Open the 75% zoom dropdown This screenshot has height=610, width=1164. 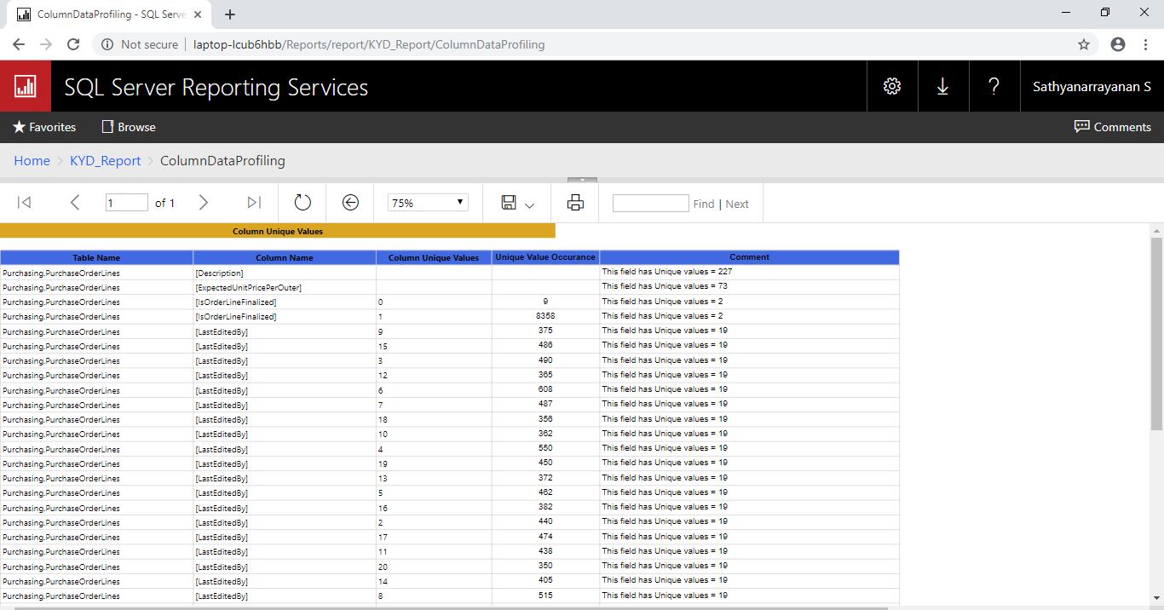point(428,203)
